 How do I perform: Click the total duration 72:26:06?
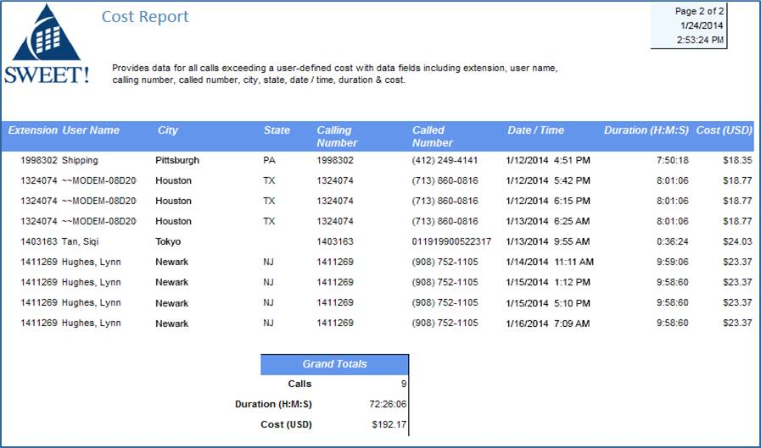pos(388,405)
